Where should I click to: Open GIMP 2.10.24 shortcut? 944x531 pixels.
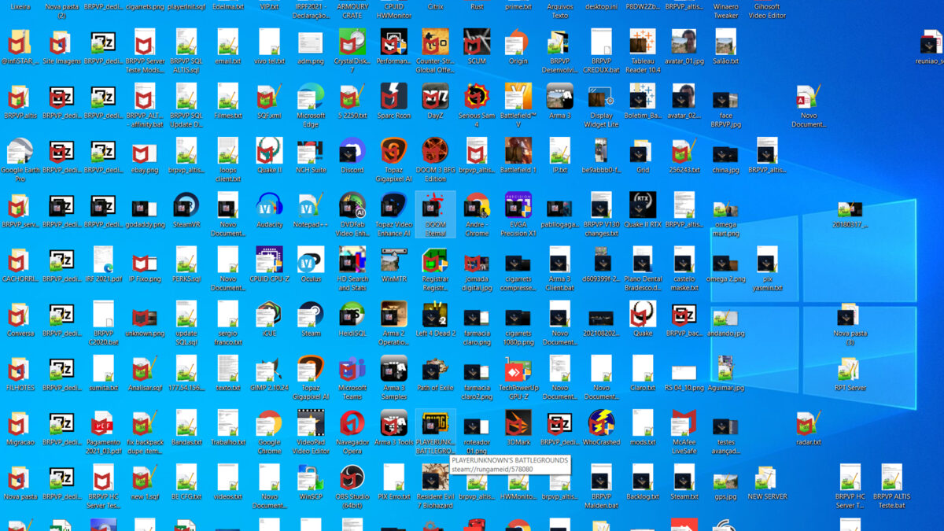(x=269, y=368)
